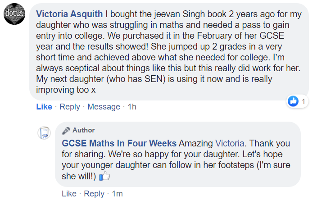Open GCSE Maths In Four Weeks page link

[119, 143]
